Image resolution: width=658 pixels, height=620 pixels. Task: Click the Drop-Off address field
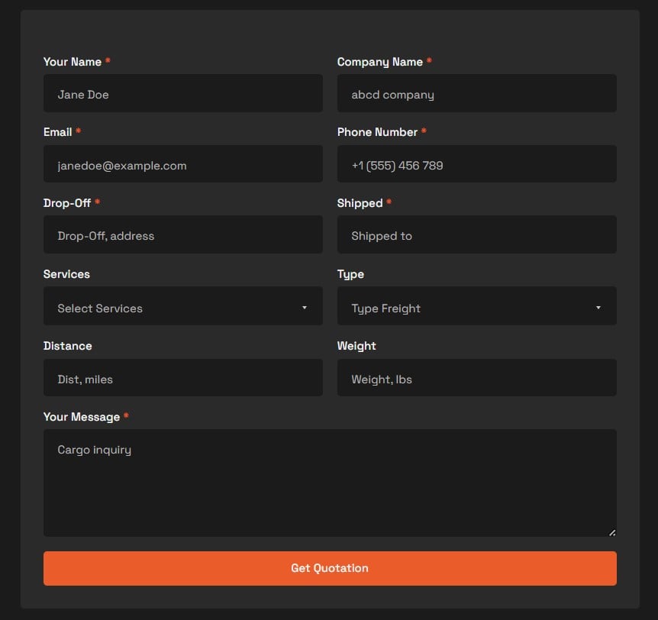(x=183, y=234)
